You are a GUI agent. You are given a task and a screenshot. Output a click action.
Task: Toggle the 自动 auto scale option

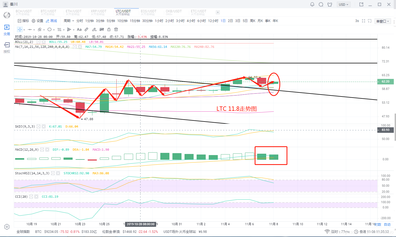click(387, 225)
